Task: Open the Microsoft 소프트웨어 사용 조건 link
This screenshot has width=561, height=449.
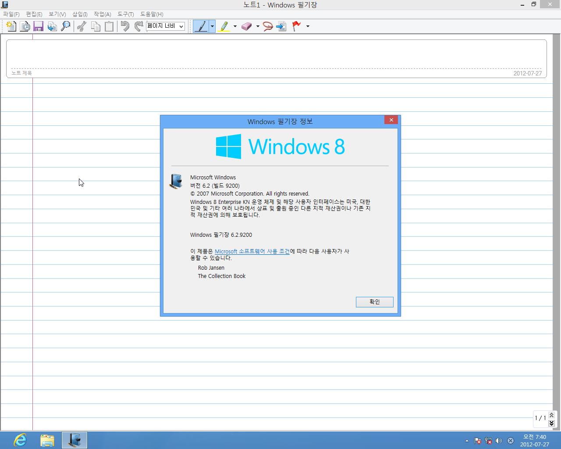Action: click(252, 251)
